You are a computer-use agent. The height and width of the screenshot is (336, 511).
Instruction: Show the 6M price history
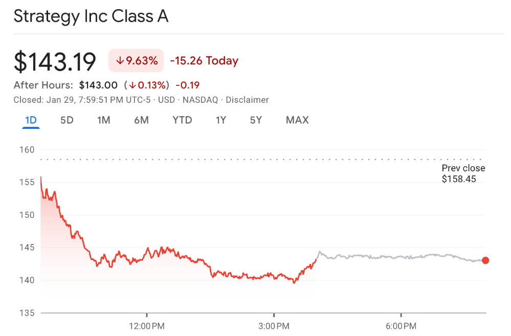[141, 120]
